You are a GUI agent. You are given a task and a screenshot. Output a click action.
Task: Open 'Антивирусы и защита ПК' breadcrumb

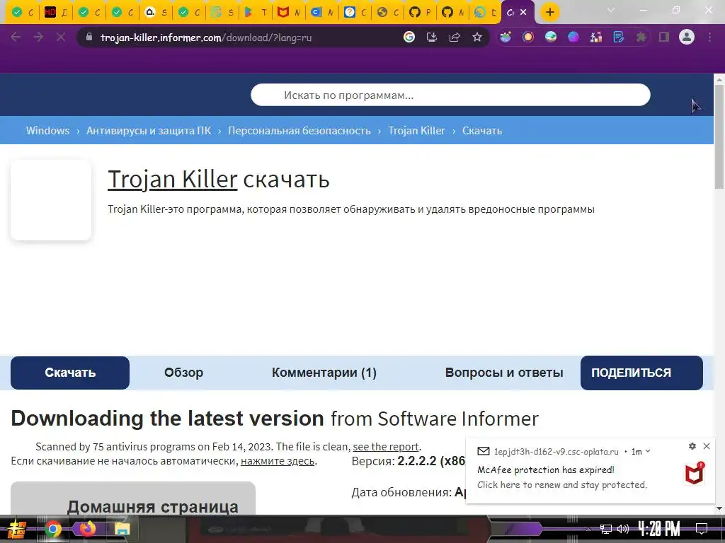point(149,131)
